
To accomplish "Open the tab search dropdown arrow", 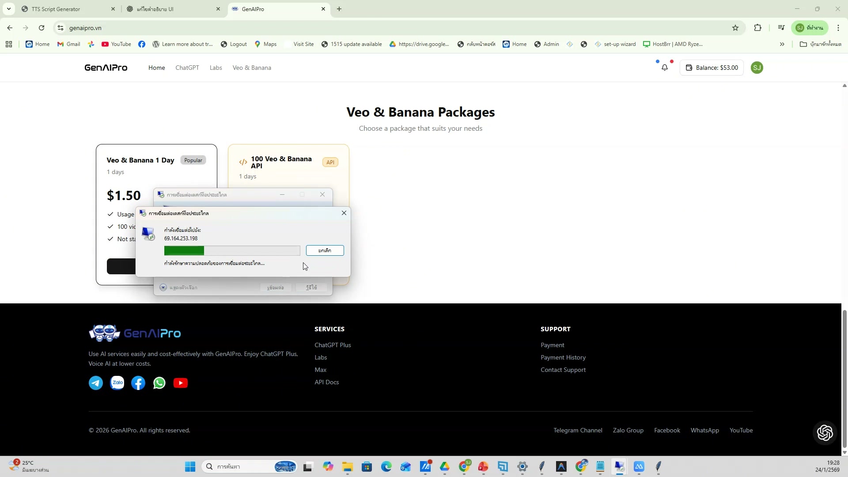I will pos(9,9).
